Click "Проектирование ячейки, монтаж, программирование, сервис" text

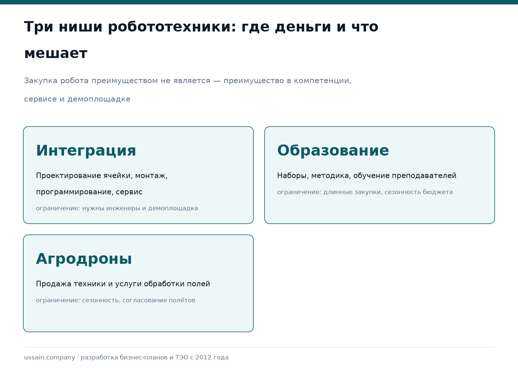point(102,184)
